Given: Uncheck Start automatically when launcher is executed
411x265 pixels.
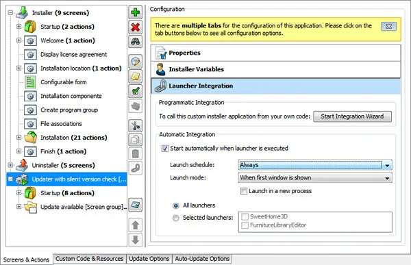Looking at the screenshot, I should click(164, 149).
